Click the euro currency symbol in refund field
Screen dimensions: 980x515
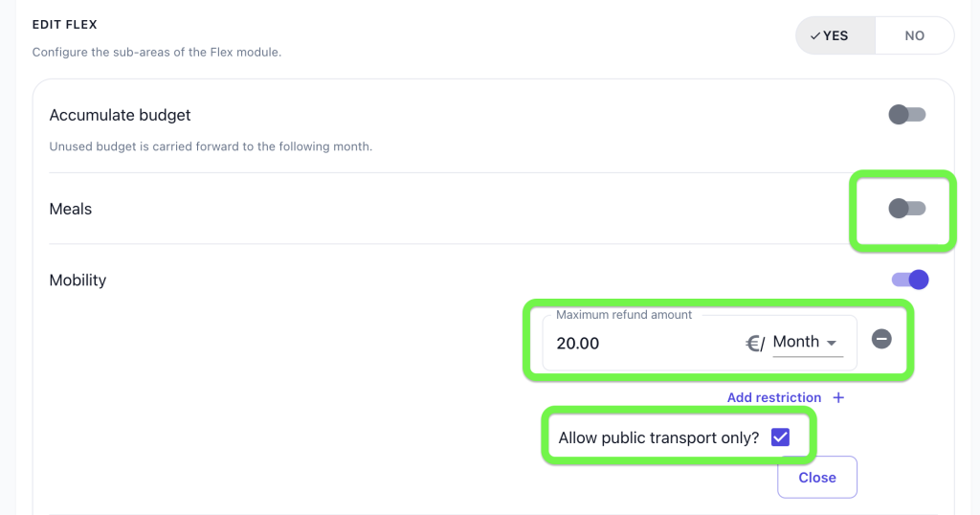click(x=754, y=343)
